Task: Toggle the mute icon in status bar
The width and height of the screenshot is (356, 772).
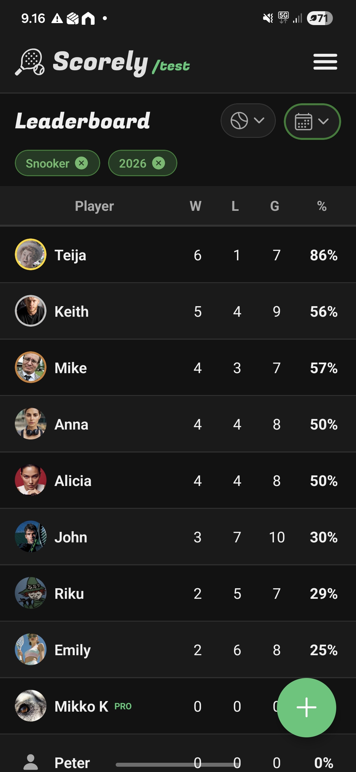Action: 268,17
